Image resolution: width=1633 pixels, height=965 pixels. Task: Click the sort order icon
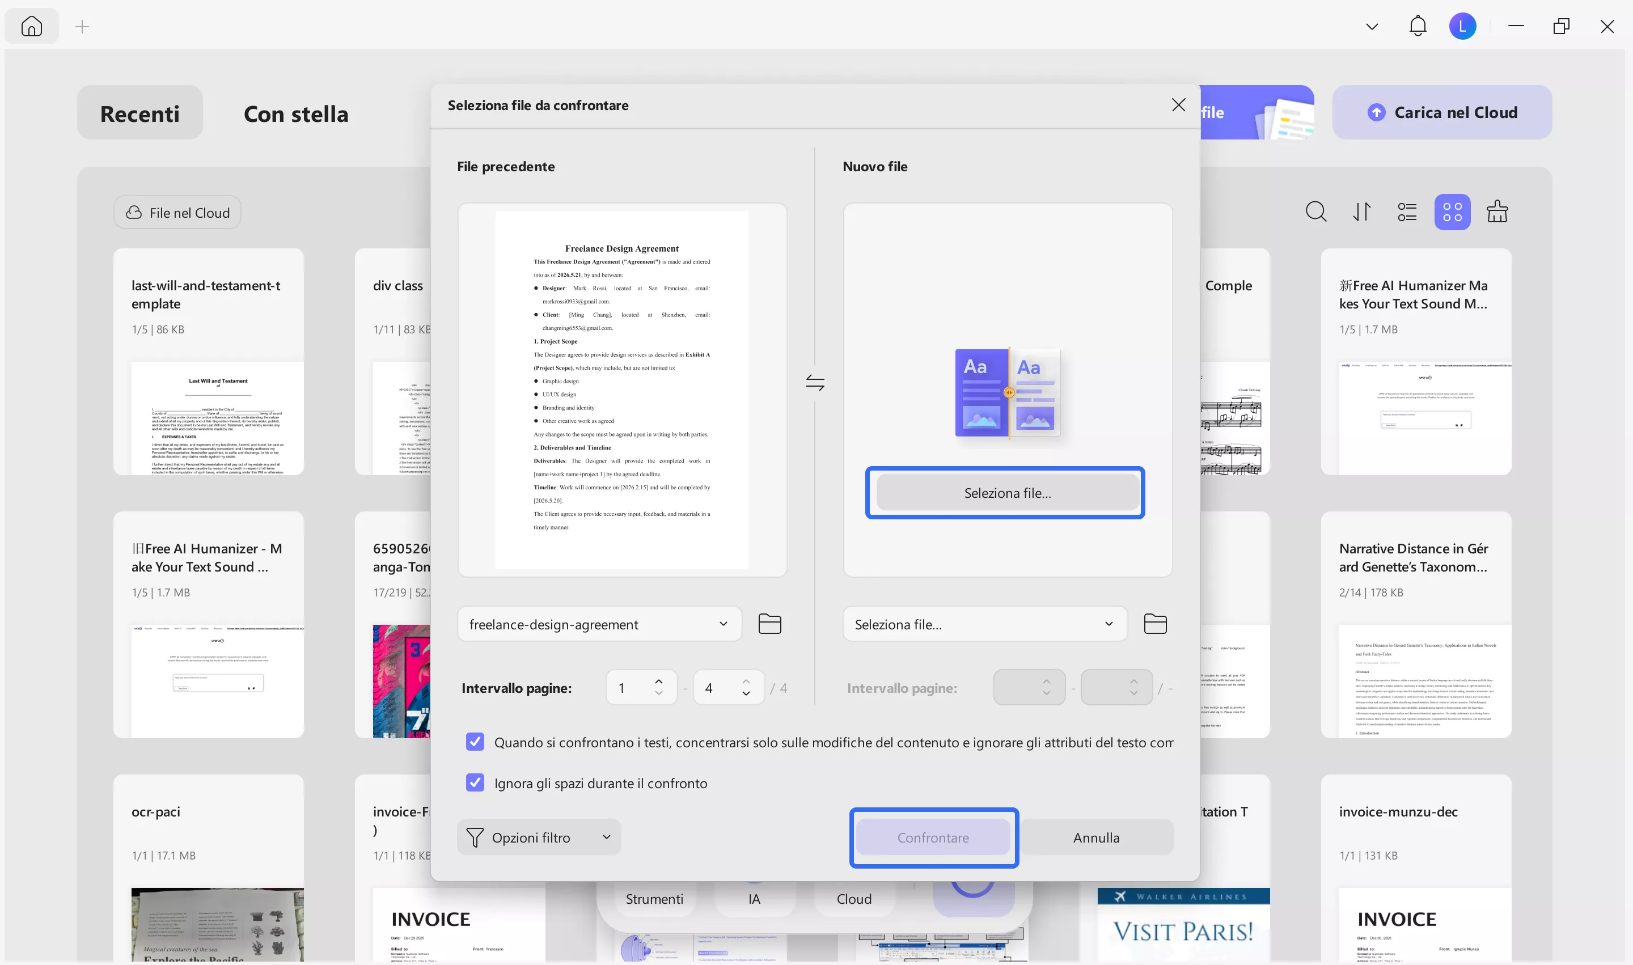pyautogui.click(x=1361, y=211)
